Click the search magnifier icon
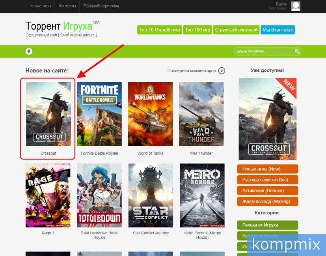326x256 pixels. (x=297, y=51)
